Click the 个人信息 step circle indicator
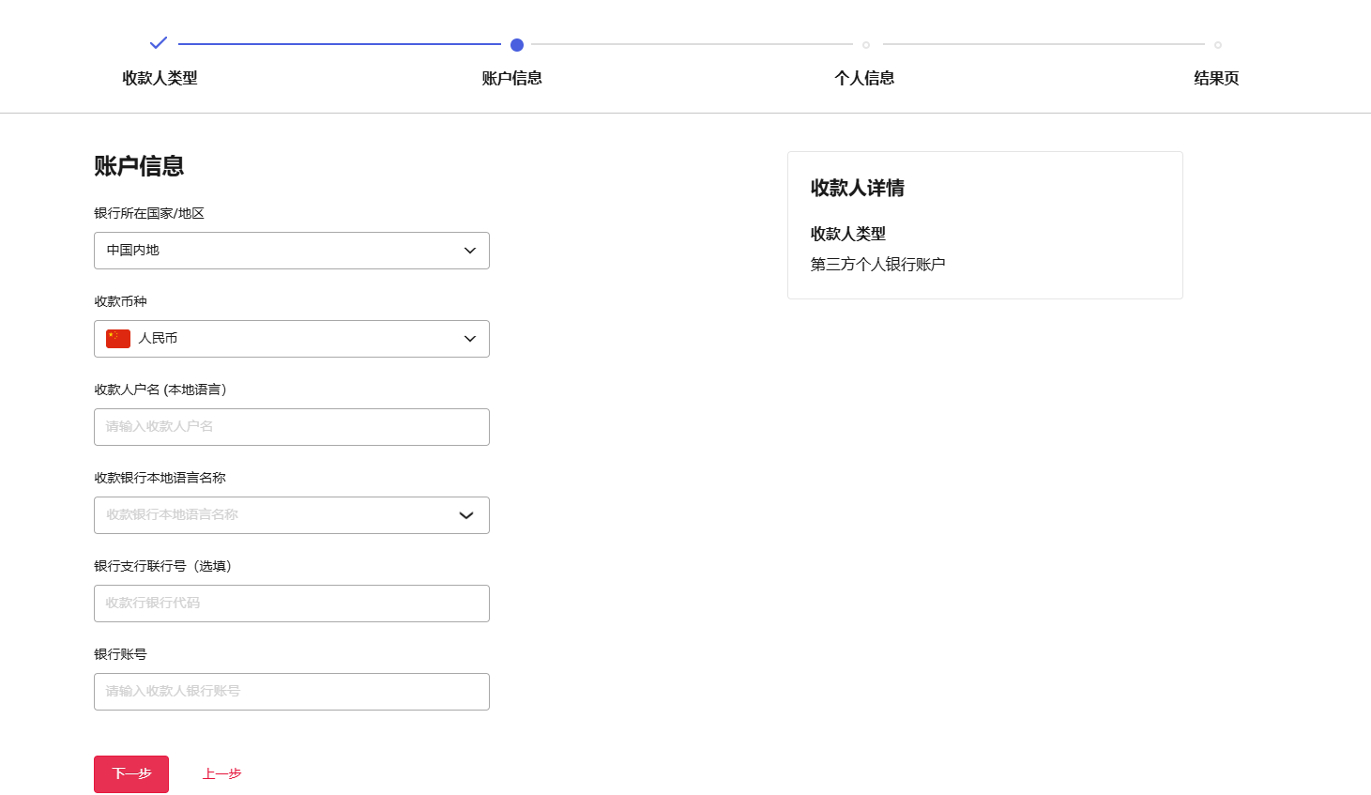This screenshot has height=795, width=1371. 866,45
